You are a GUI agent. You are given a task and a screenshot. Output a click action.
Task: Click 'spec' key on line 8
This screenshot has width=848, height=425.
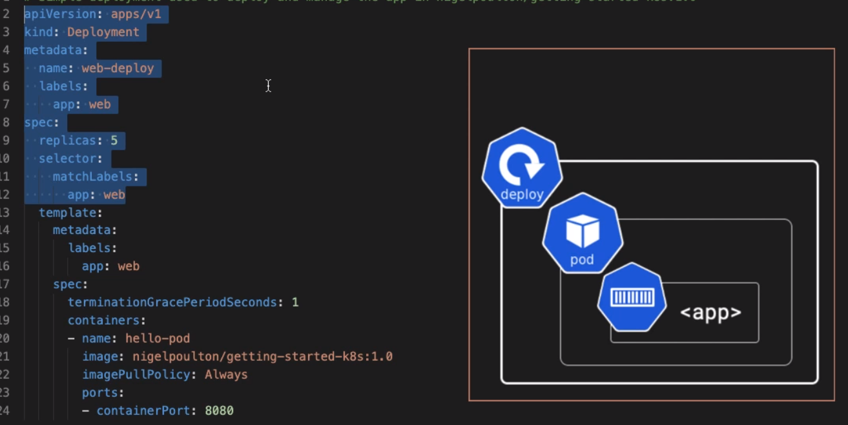pyautogui.click(x=38, y=122)
